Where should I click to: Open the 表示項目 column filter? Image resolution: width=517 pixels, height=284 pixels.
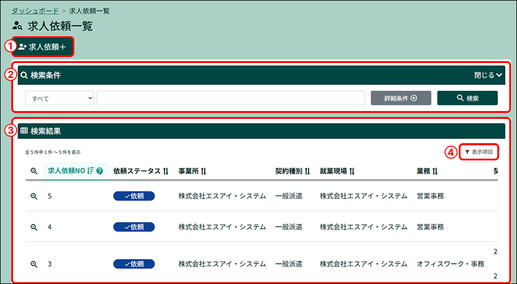[x=479, y=152]
